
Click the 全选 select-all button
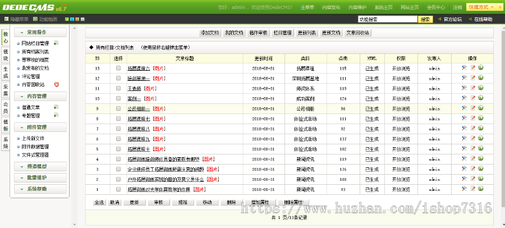(x=99, y=203)
